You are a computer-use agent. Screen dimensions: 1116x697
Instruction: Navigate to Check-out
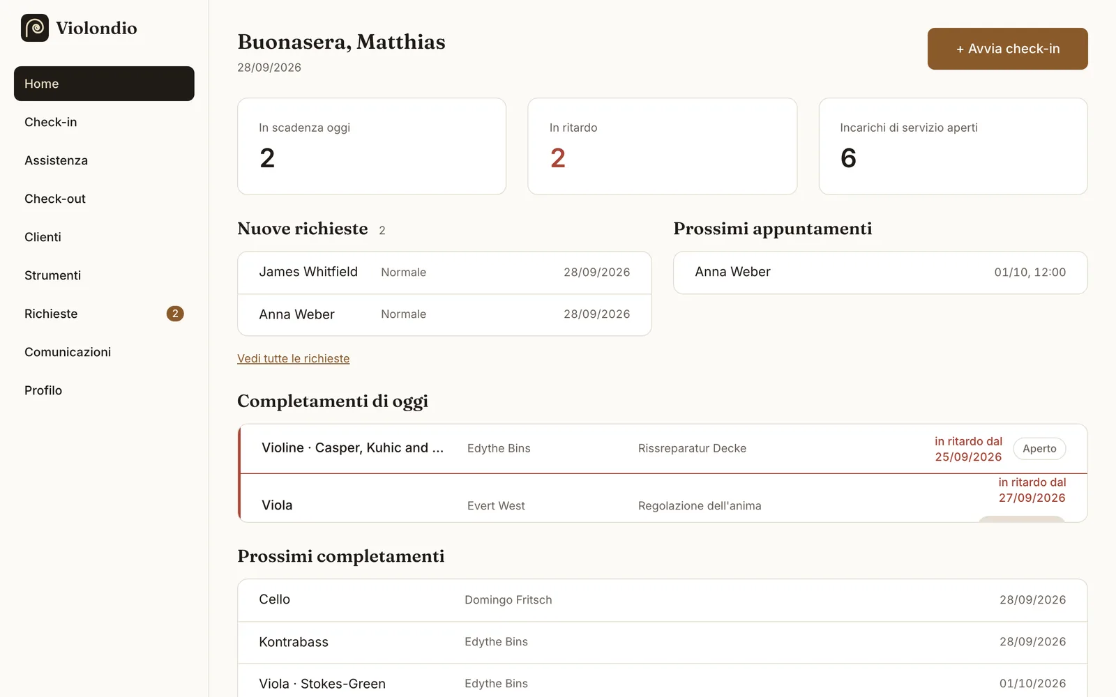[104, 199]
